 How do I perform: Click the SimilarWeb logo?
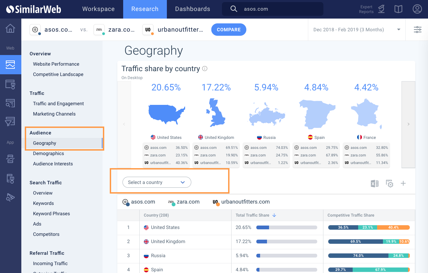[x=34, y=9]
